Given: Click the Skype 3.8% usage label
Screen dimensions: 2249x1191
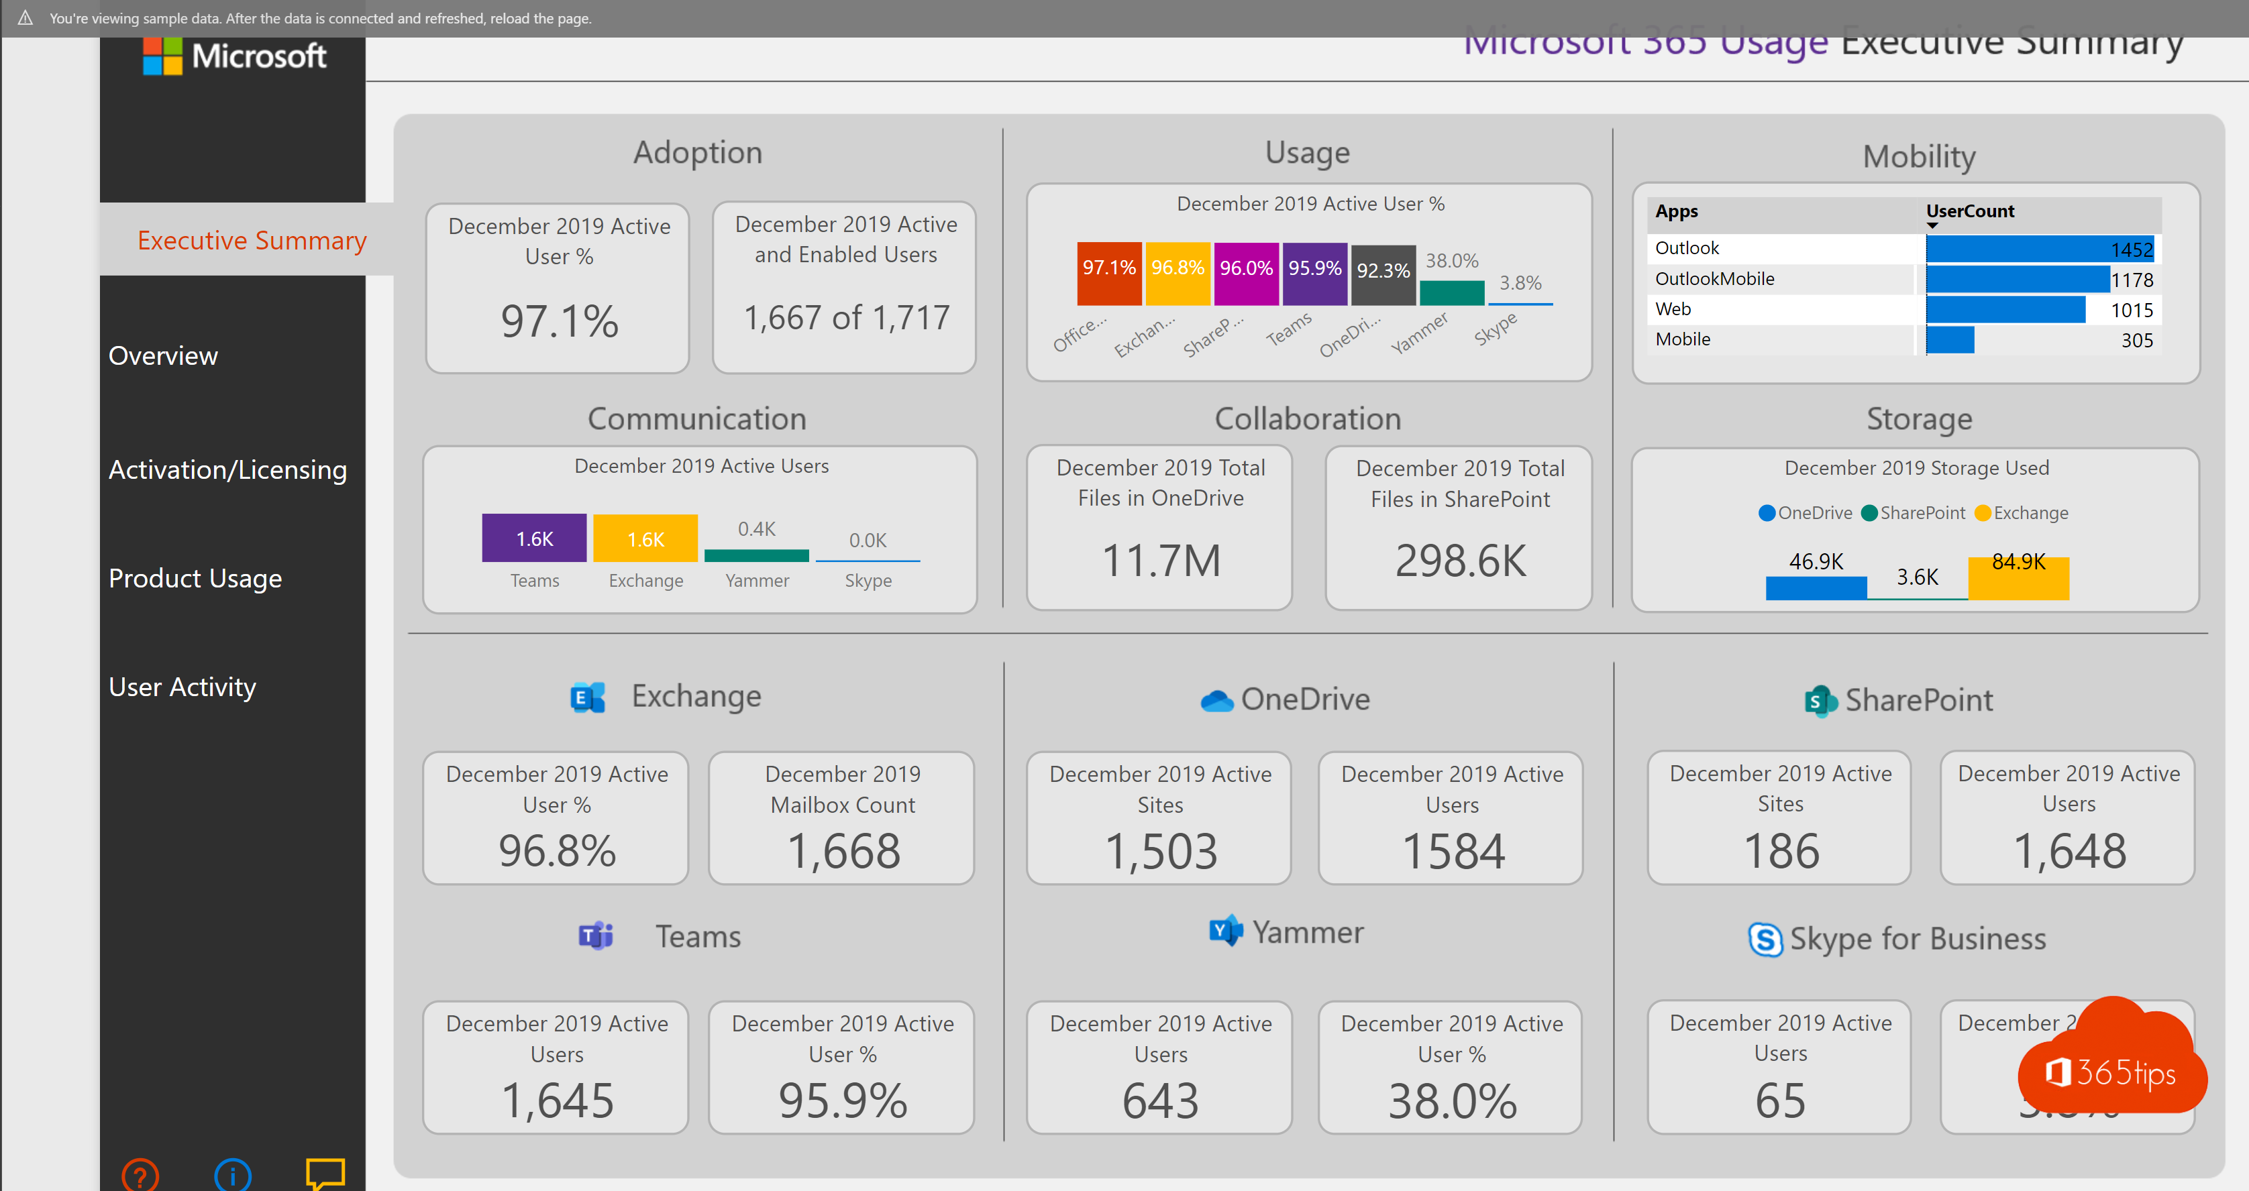Looking at the screenshot, I should [x=1520, y=283].
